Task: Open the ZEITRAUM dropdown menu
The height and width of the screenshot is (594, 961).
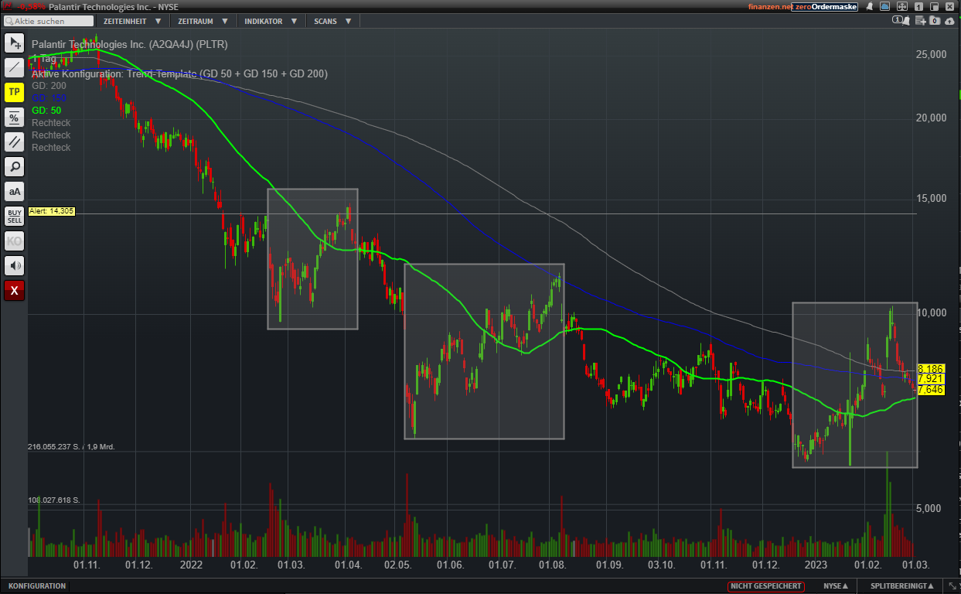Action: click(203, 21)
